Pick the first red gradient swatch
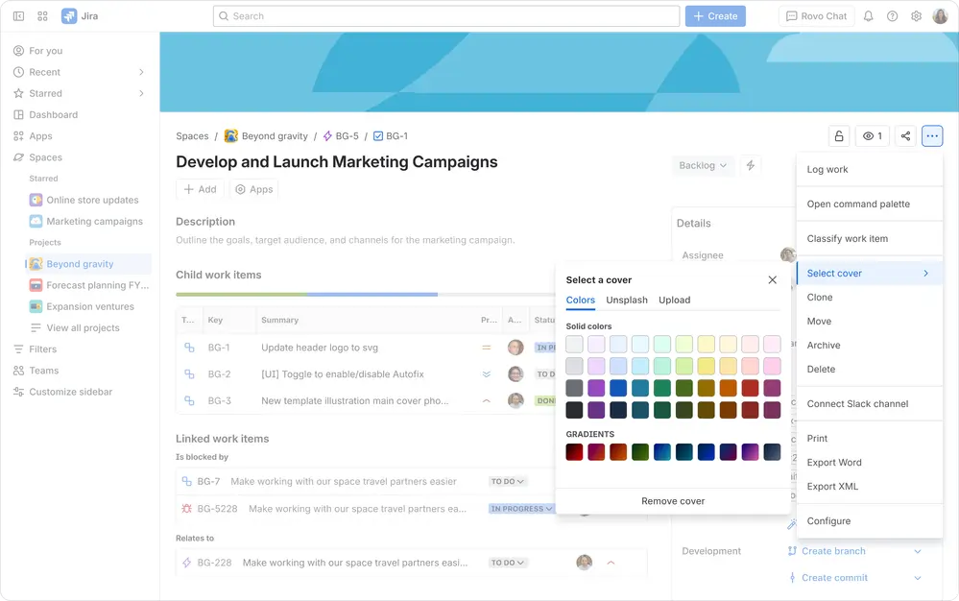 pos(574,452)
